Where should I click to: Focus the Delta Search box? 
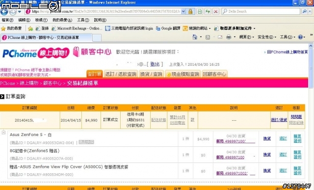click(261, 11)
